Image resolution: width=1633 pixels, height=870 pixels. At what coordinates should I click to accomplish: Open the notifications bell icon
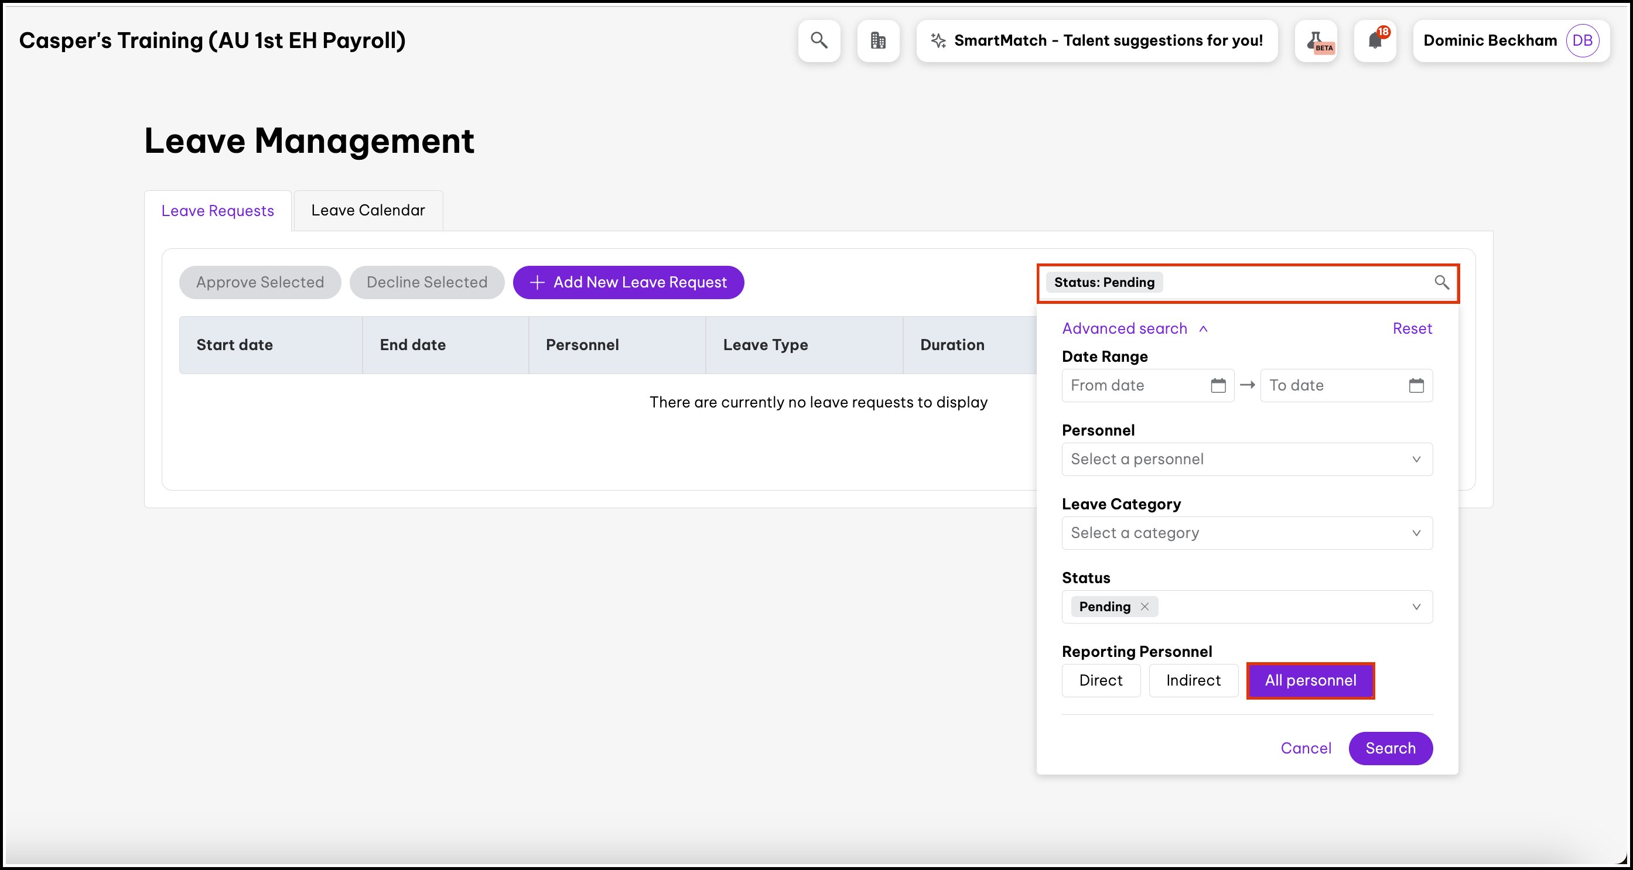1375,40
